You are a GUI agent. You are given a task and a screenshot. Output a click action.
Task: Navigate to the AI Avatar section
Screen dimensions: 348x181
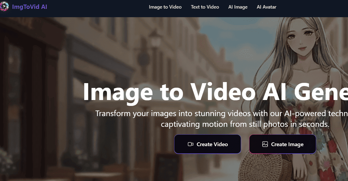tap(266, 7)
